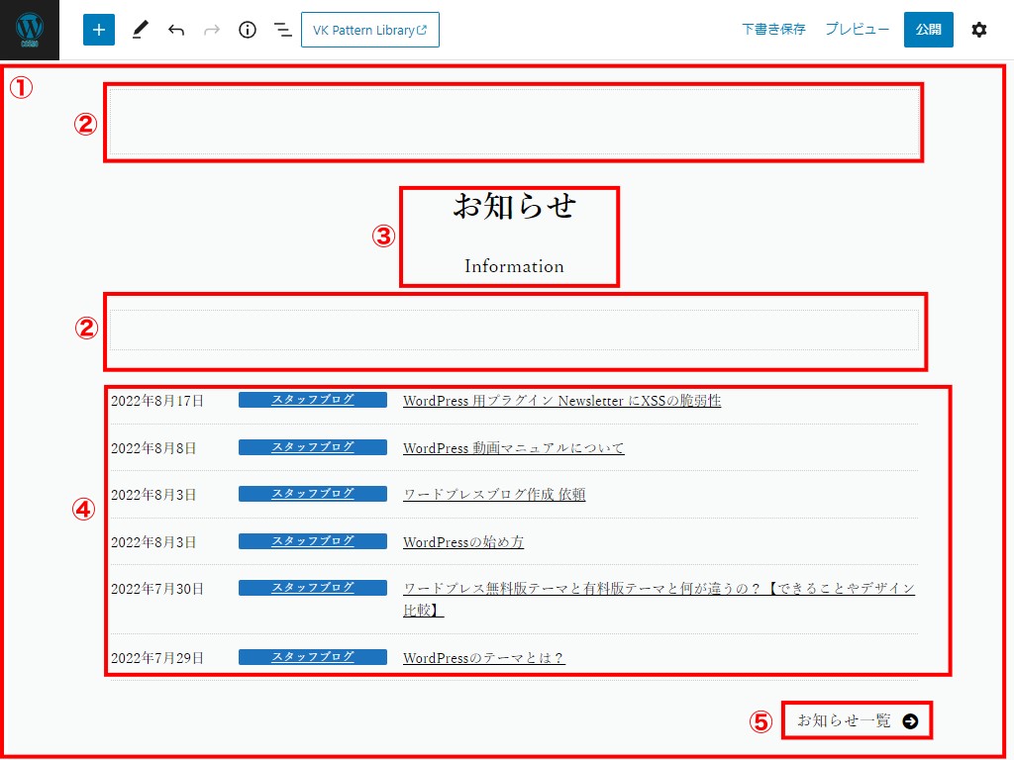Select the pencil Tools icon
The width and height of the screenshot is (1014, 760).
tap(140, 30)
